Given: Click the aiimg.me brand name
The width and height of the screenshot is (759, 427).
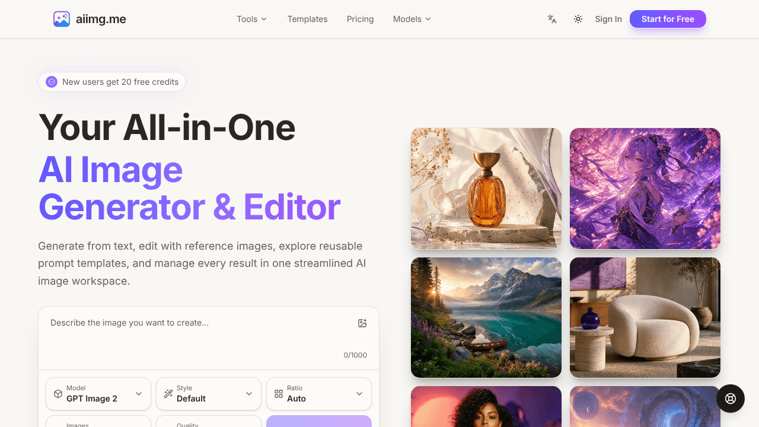Looking at the screenshot, I should click(x=101, y=19).
